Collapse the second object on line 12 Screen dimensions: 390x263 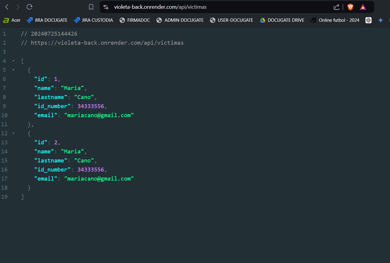point(13,133)
